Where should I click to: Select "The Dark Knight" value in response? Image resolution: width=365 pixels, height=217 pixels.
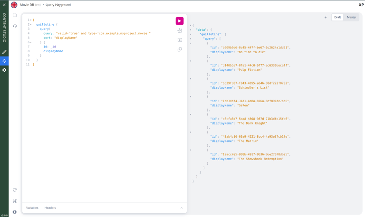(252, 123)
